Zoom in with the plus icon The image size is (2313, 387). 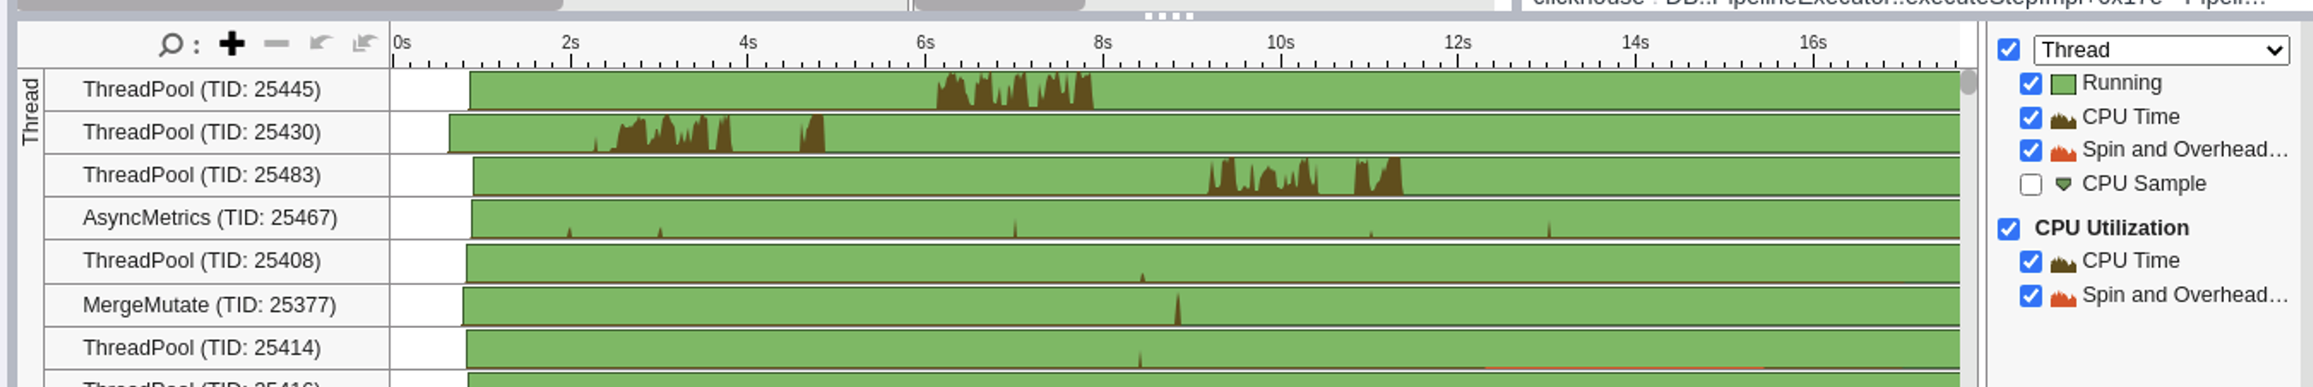tap(232, 43)
